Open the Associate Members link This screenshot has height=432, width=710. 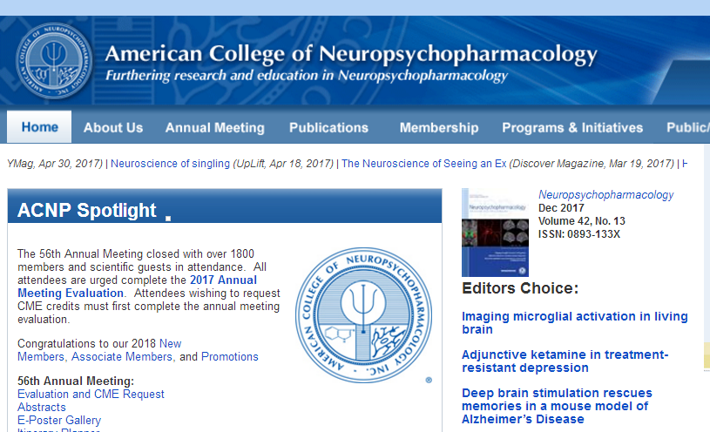tap(122, 357)
